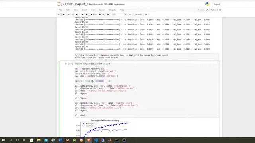
Task: Click the bar chart toolbar icon
Action: click(x=146, y=15)
